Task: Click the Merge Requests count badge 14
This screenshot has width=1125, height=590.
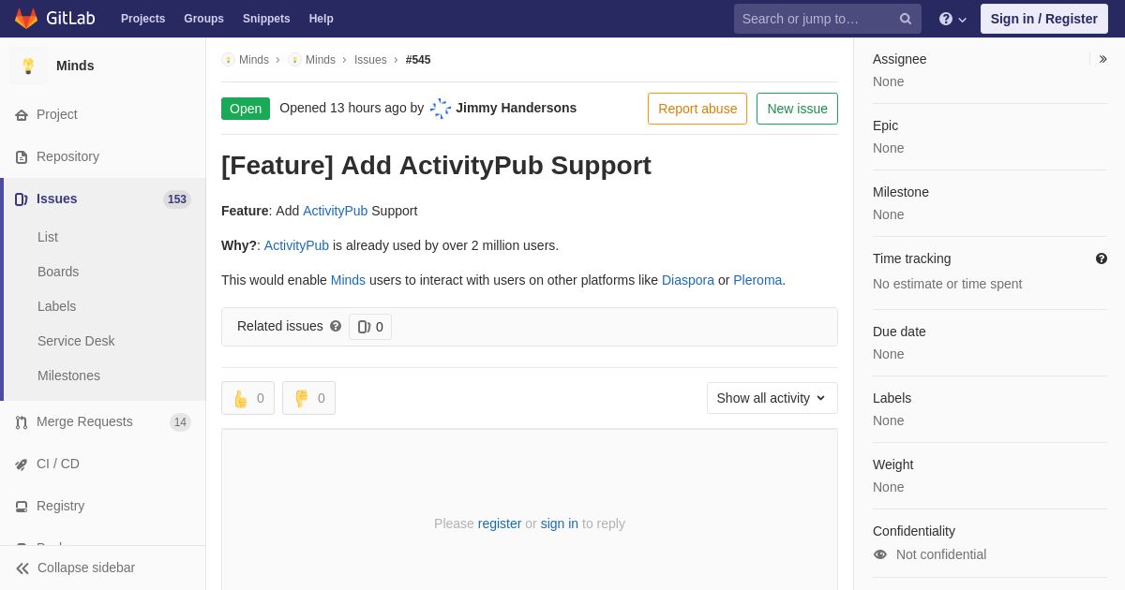Action: [x=180, y=422]
